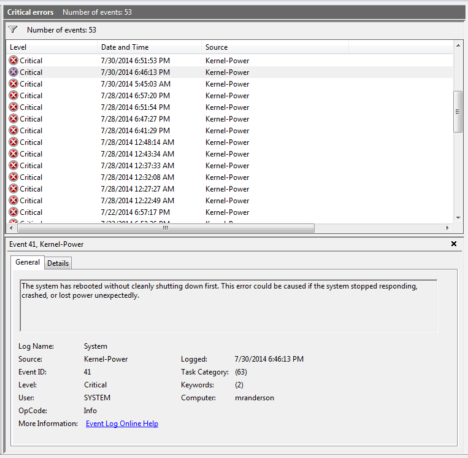This screenshot has height=458, width=468.
Task: Click the vertical scrollbar down arrow
Action: point(458,218)
